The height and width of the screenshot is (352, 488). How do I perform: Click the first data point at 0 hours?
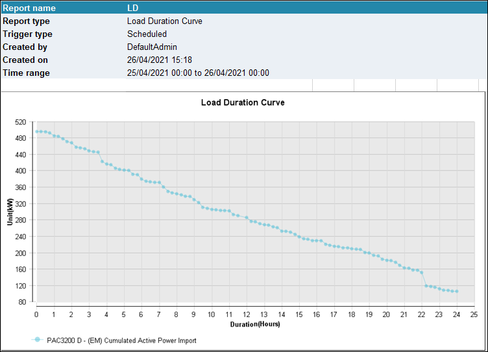click(x=37, y=132)
